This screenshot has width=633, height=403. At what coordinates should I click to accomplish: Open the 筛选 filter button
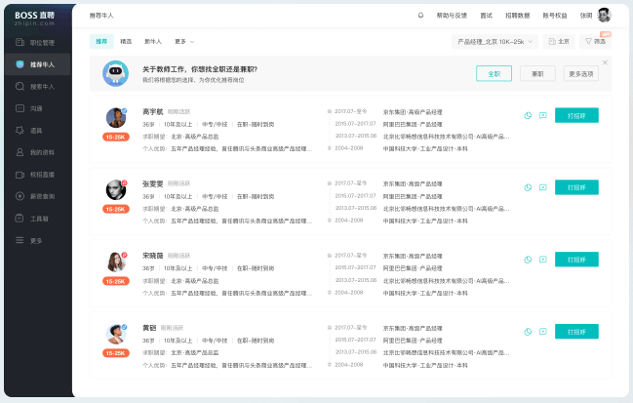(595, 42)
